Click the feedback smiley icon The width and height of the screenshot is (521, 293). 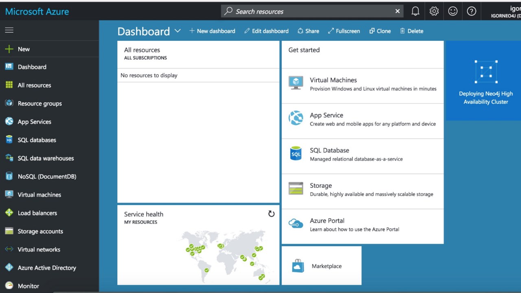point(453,11)
